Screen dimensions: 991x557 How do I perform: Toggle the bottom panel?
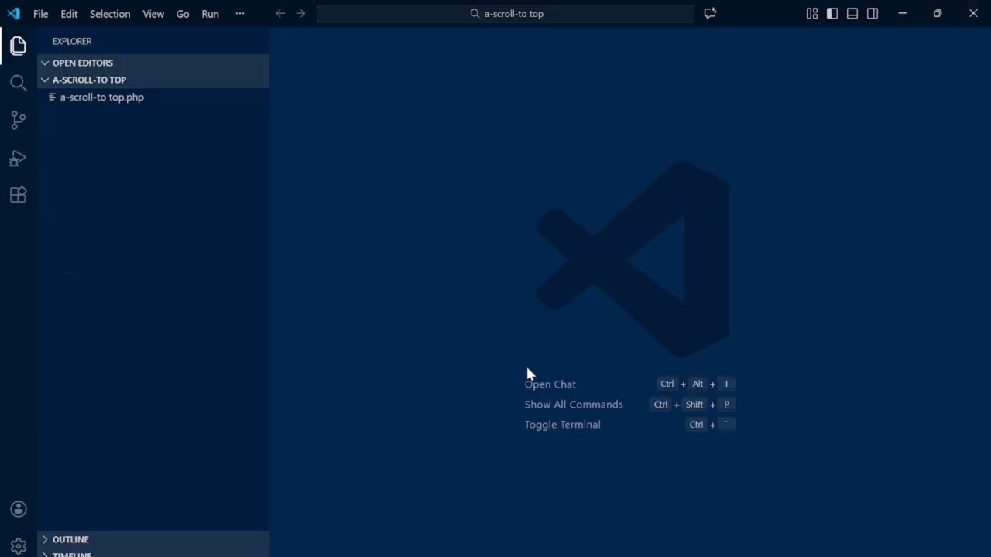(852, 14)
